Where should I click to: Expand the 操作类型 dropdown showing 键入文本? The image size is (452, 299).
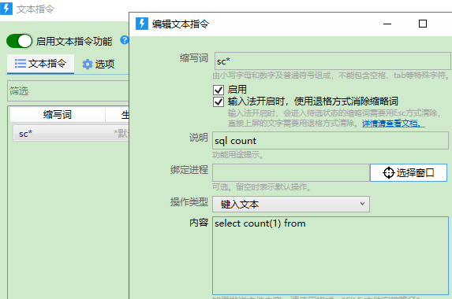coord(291,204)
